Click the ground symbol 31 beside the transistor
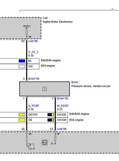Screen dimensions: 119x161 click(x=34, y=149)
